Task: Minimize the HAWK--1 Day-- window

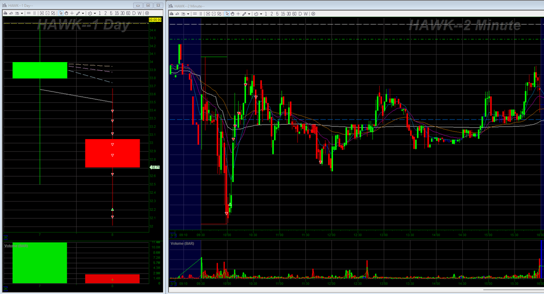Action: pyautogui.click(x=138, y=5)
